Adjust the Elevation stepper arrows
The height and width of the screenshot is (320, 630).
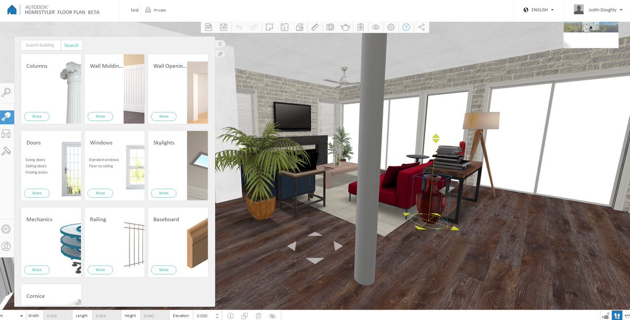(x=217, y=316)
